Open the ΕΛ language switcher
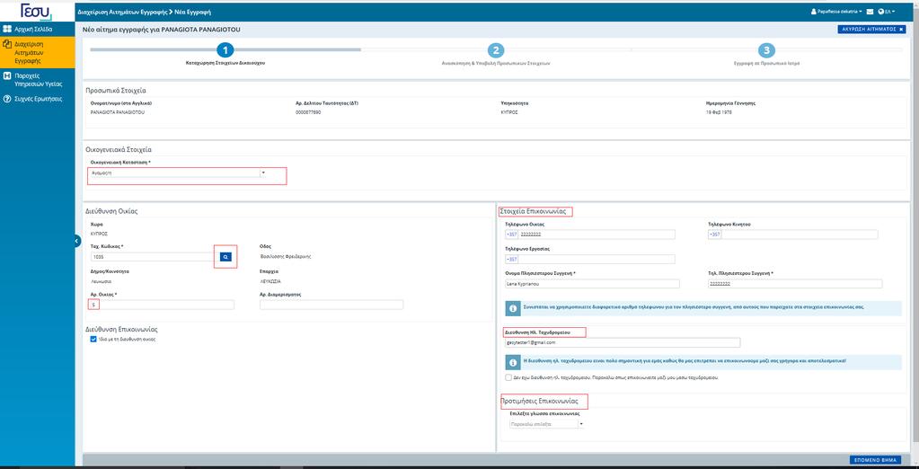The image size is (919, 469). (x=887, y=12)
